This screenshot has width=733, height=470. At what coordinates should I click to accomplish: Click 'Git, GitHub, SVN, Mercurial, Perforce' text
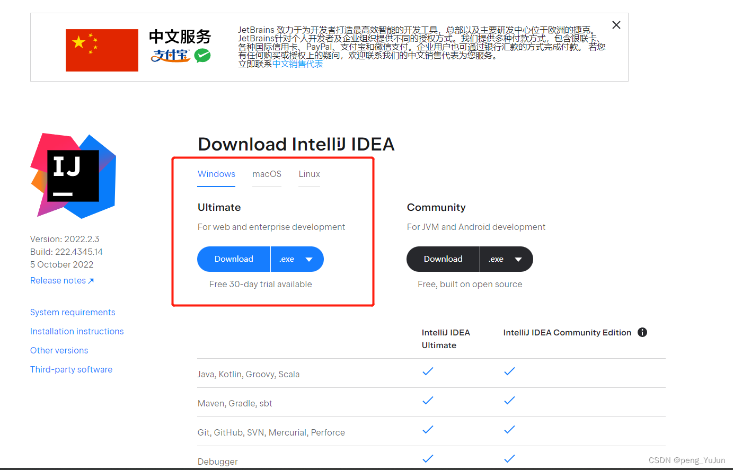coord(271,432)
